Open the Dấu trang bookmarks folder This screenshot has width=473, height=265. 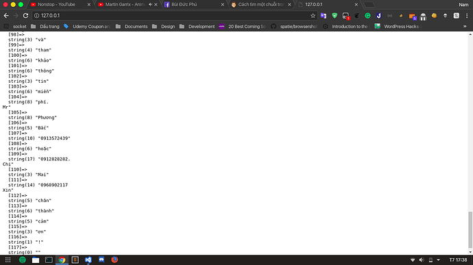coord(45,27)
